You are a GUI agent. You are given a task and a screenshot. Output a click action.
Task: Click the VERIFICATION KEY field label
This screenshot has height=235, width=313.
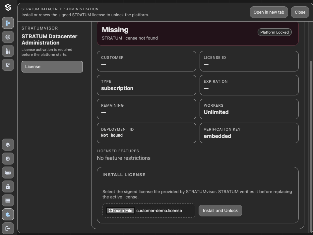[222, 129]
